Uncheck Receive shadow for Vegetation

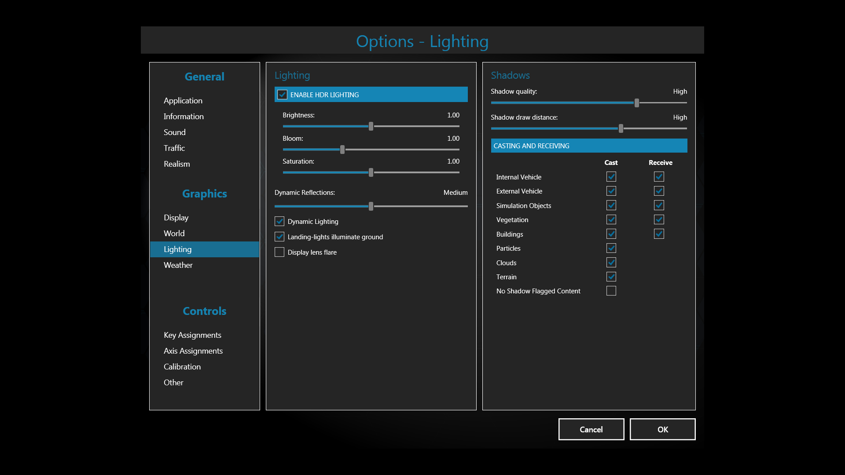(658, 219)
